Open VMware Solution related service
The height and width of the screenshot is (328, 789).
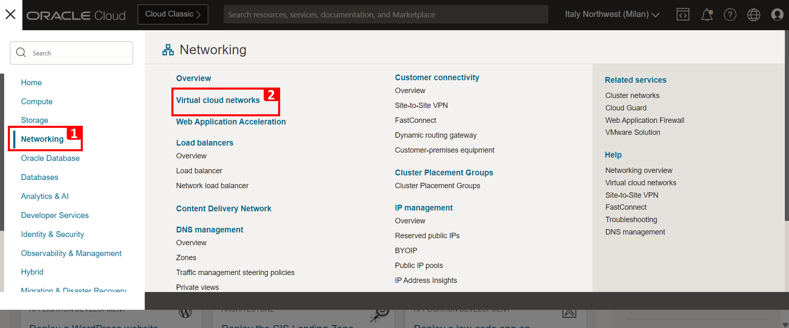click(632, 132)
